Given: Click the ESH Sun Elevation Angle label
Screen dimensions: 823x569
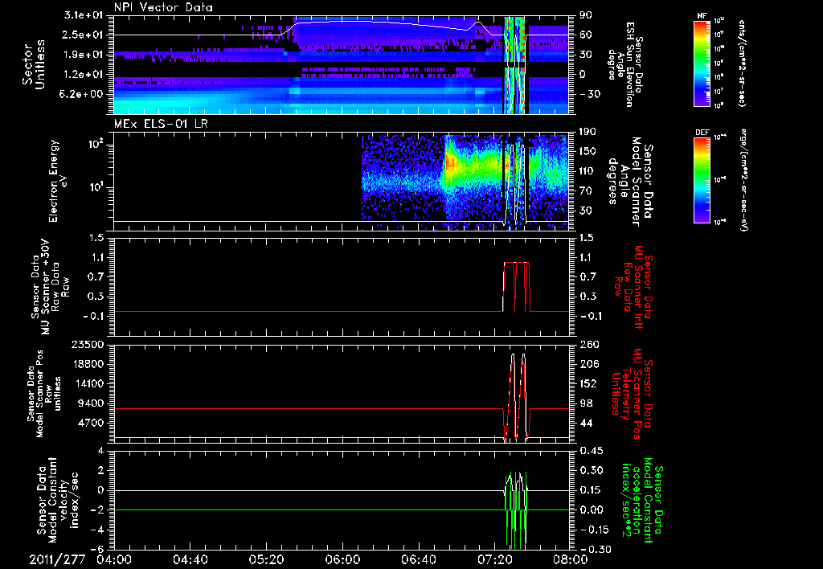Looking at the screenshot, I should [629, 64].
